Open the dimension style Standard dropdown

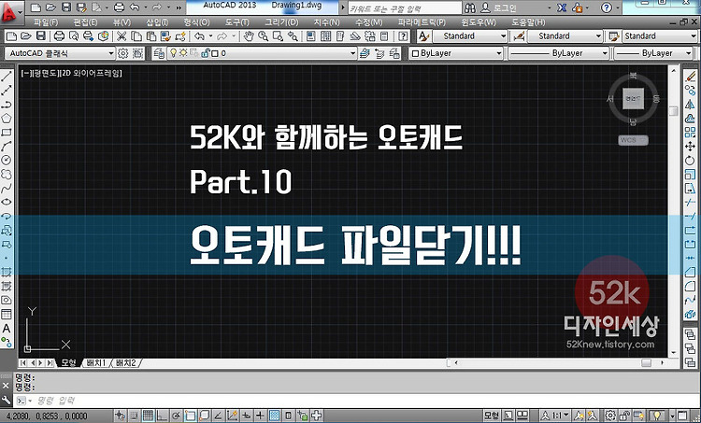click(565, 36)
